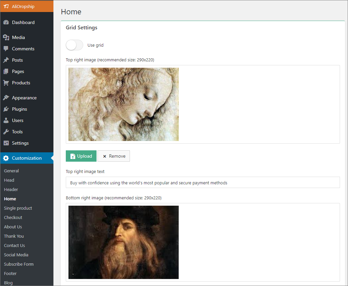
Task: Select the Home submenu link
Action: tap(10, 199)
